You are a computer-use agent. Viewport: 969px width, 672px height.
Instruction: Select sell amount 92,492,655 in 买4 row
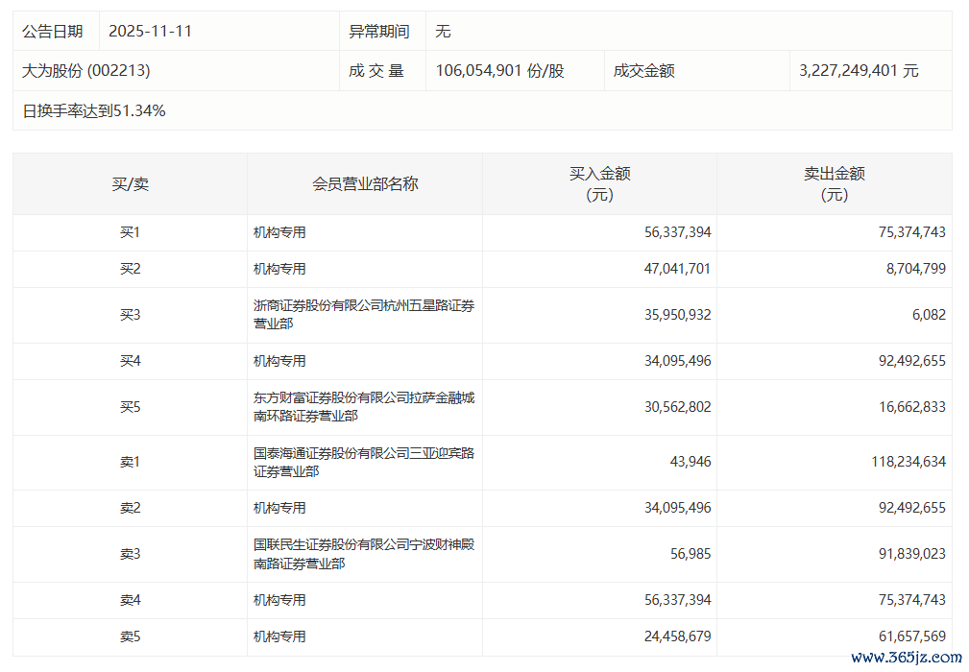(x=912, y=361)
